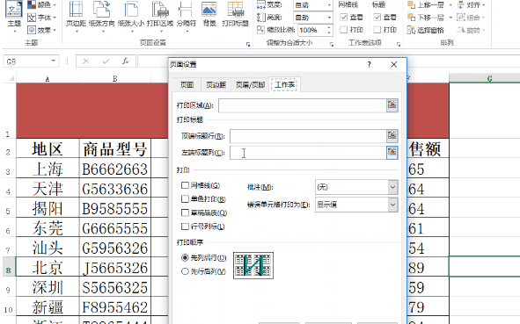Expand 上移一层 dropdown arrow

click(450, 5)
